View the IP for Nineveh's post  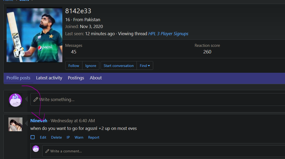68,137
